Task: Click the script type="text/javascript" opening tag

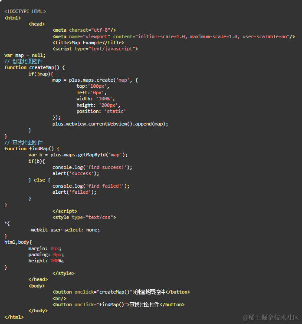Action: click(95, 49)
